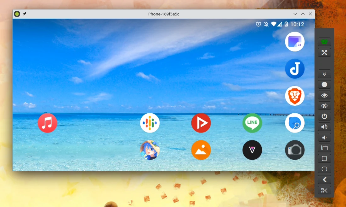This screenshot has height=207, width=346.
Task: Click the muted notification bell status icon
Action: [266, 24]
